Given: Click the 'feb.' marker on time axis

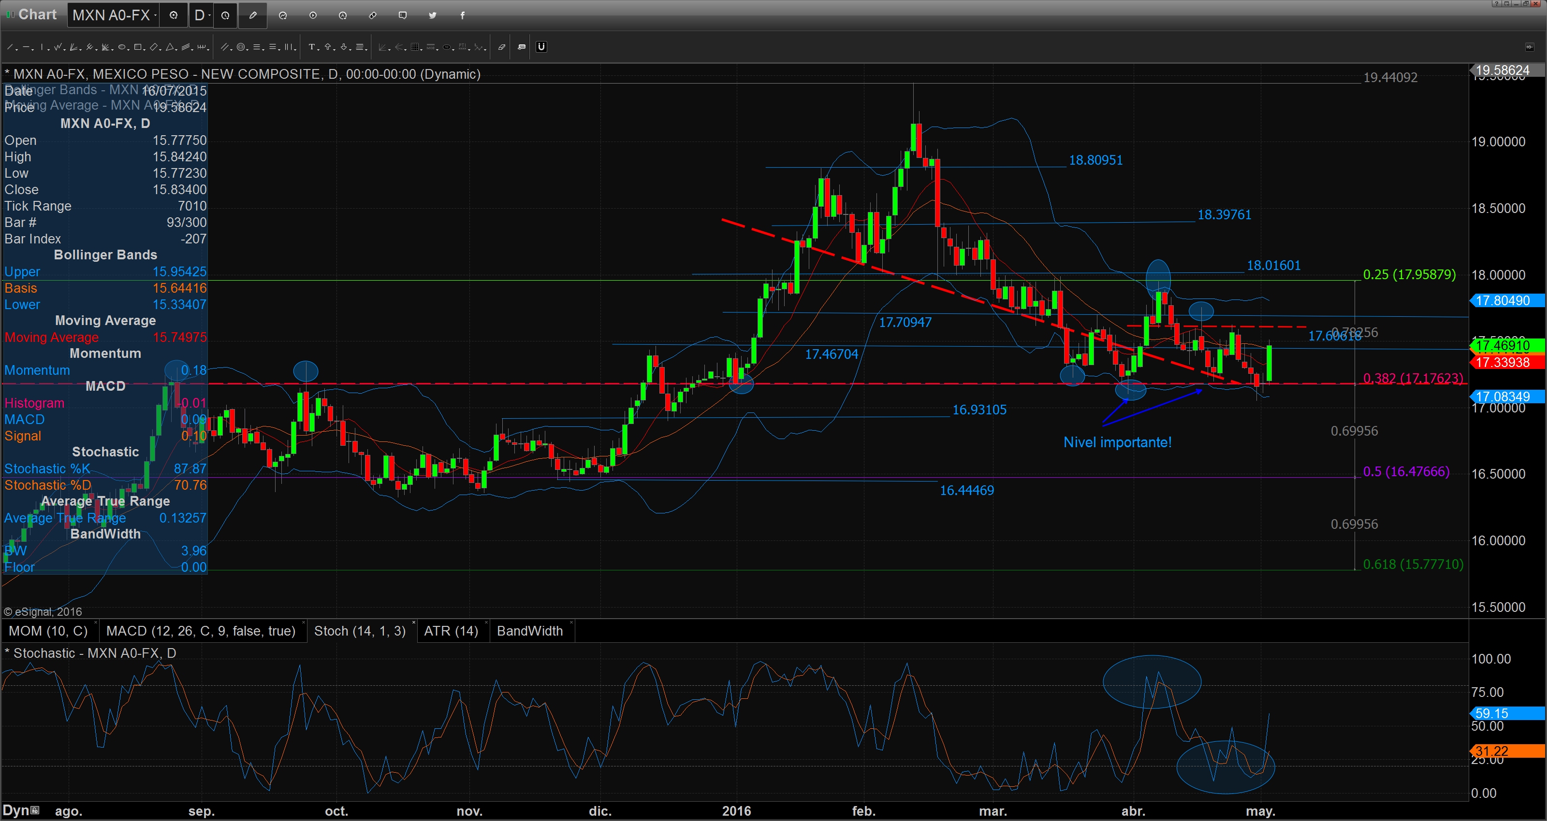Looking at the screenshot, I should pos(863,811).
